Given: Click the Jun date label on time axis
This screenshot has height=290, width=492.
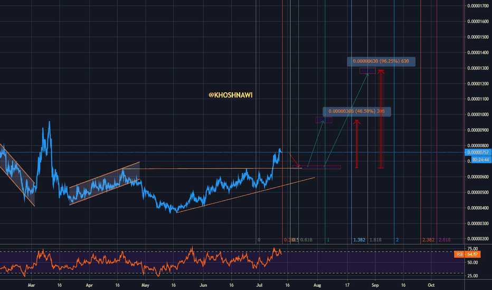Looking at the screenshot, I should pyautogui.click(x=203, y=285).
